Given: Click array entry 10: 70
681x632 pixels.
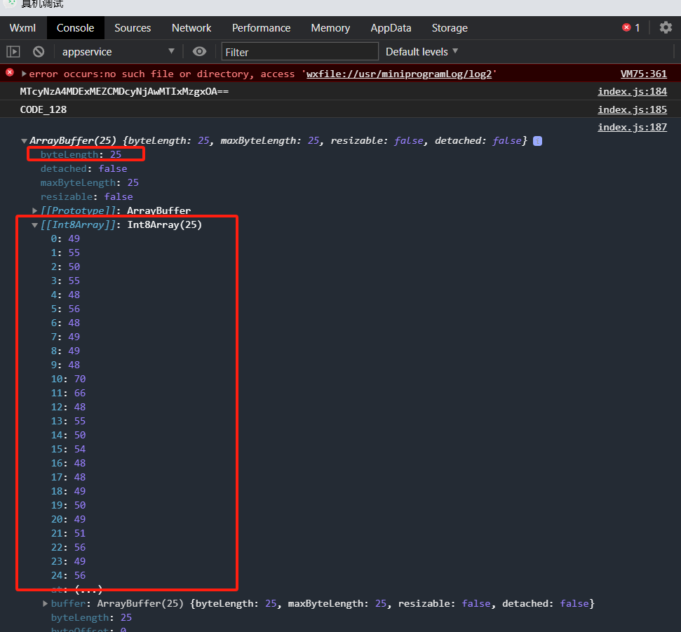Looking at the screenshot, I should coord(68,379).
